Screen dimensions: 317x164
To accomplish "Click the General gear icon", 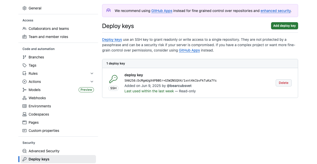I will (x=25, y=8).
